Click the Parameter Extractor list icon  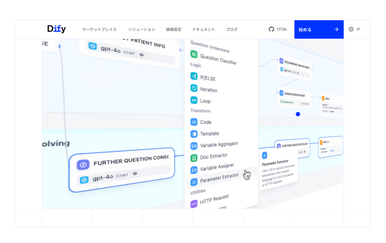194,182
